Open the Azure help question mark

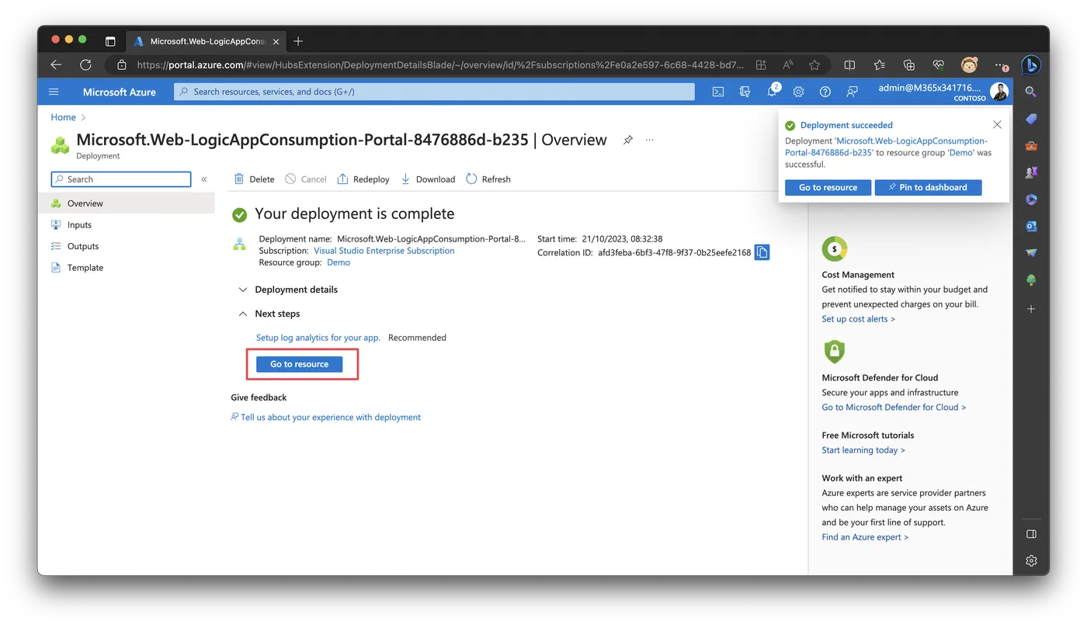[825, 92]
